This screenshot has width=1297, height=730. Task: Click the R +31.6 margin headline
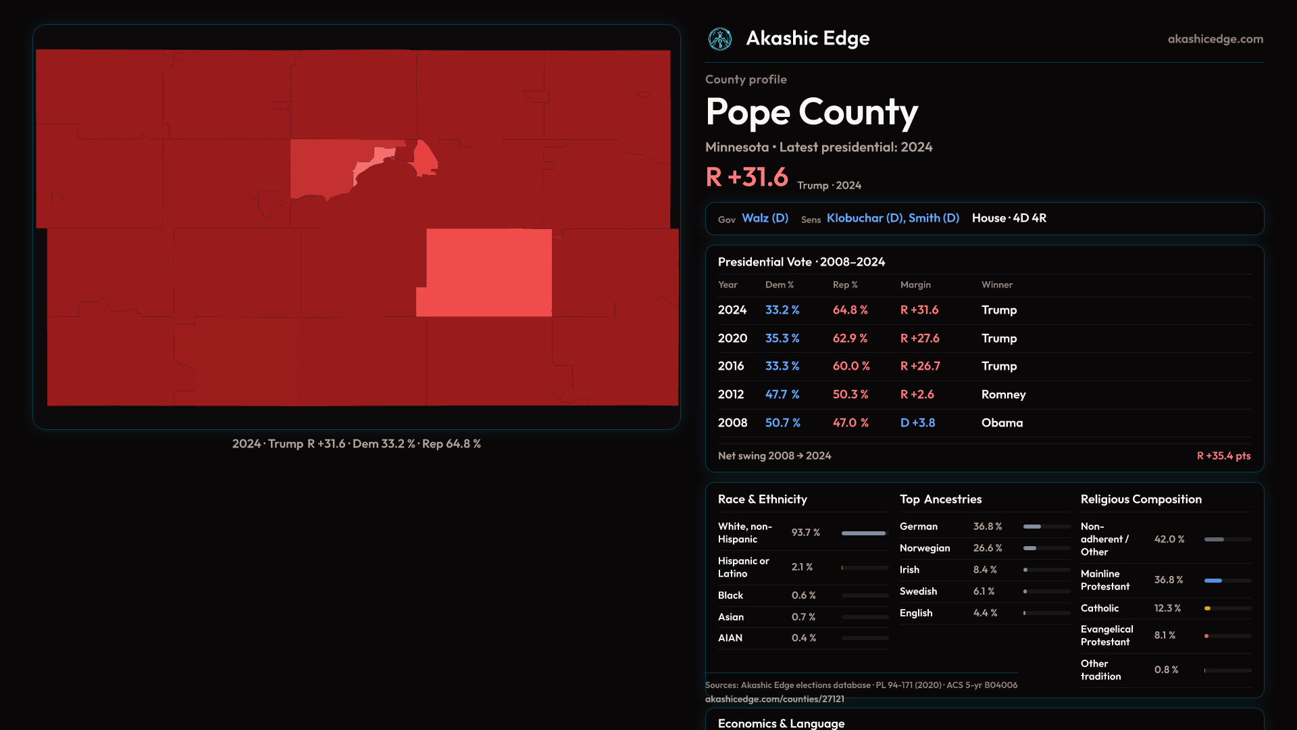click(x=746, y=177)
